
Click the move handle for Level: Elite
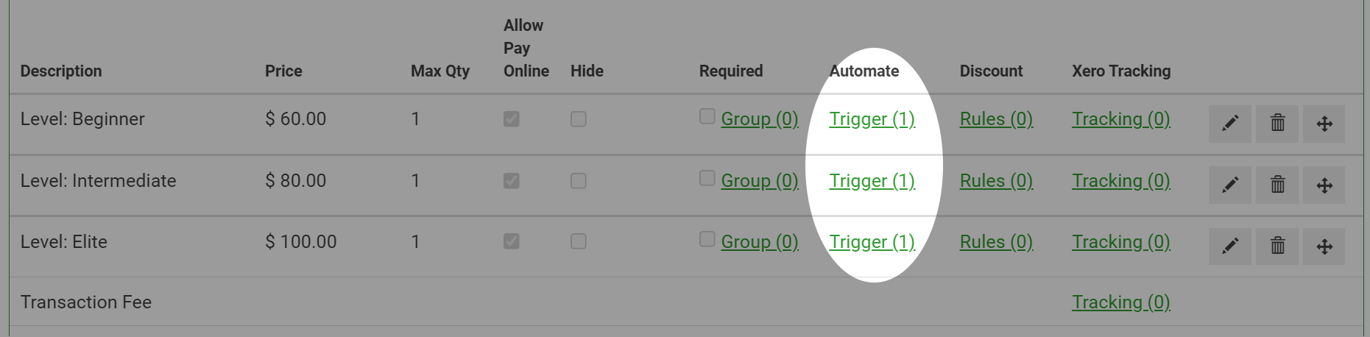coord(1324,246)
